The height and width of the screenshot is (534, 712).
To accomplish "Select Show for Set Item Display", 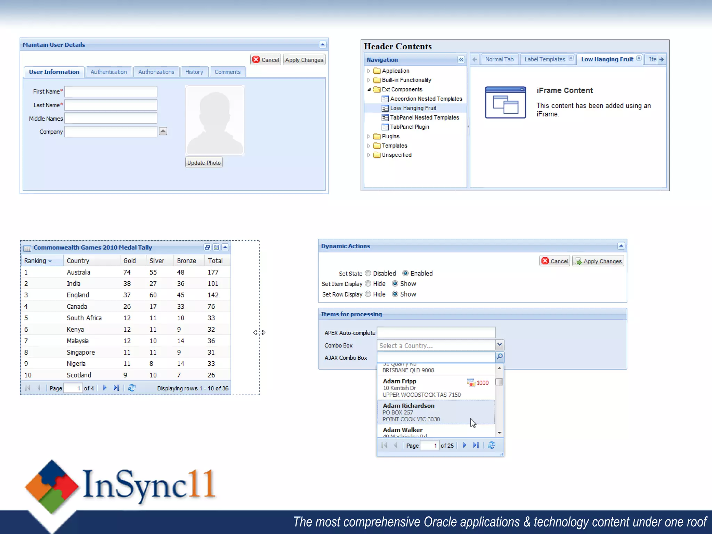I will click(395, 284).
